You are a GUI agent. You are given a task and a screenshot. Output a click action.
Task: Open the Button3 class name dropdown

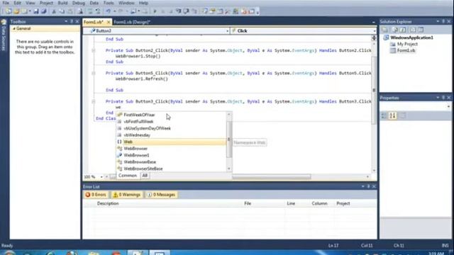(227, 31)
